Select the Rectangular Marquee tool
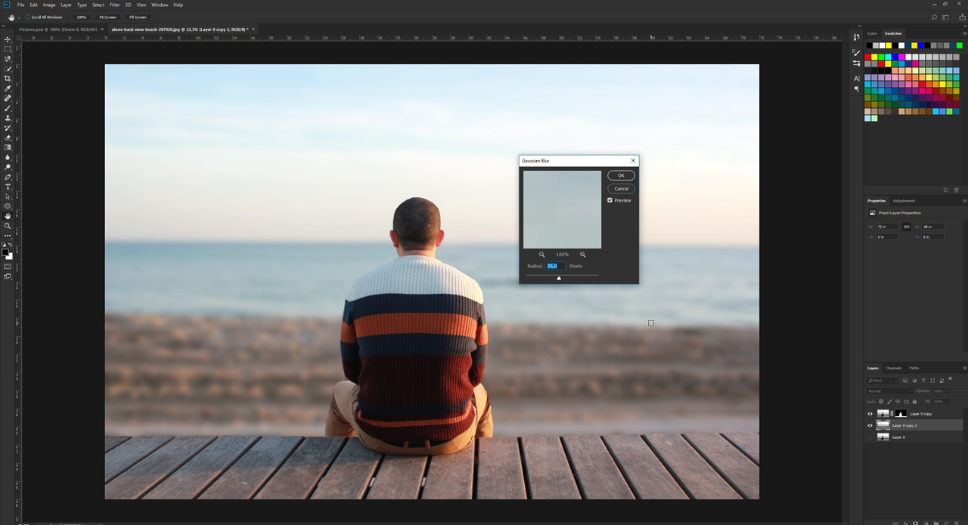Screen dimensions: 968x525 (x=8, y=49)
